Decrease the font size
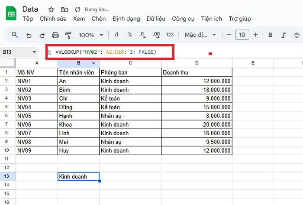Viewport: 303px width, 205px height. tap(228, 35)
